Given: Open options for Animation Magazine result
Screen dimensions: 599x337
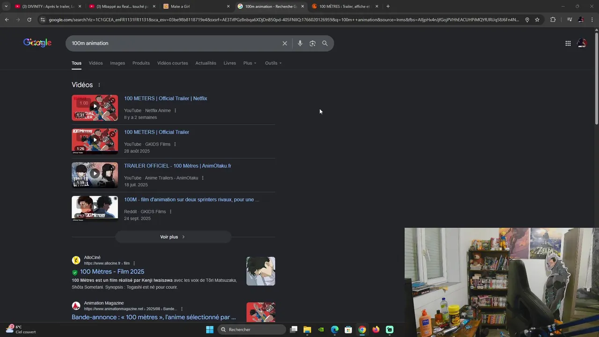Looking at the screenshot, I should pyautogui.click(x=182, y=309).
